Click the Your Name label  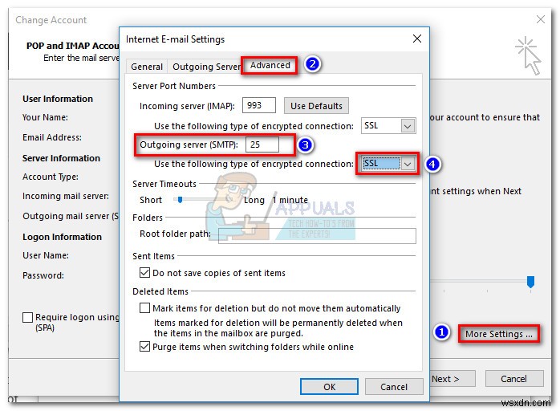click(x=46, y=117)
